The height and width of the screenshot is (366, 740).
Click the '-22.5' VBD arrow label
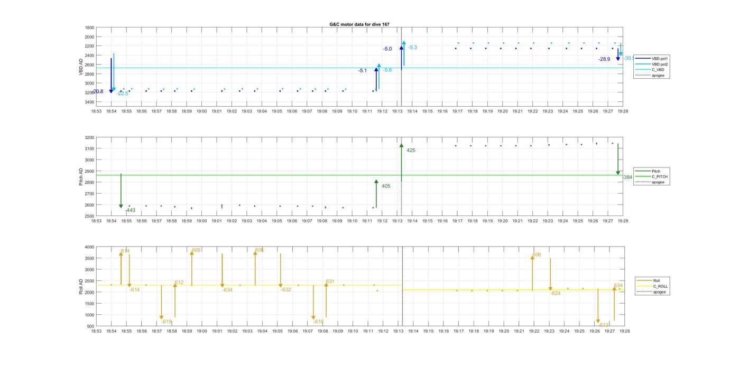122,93
